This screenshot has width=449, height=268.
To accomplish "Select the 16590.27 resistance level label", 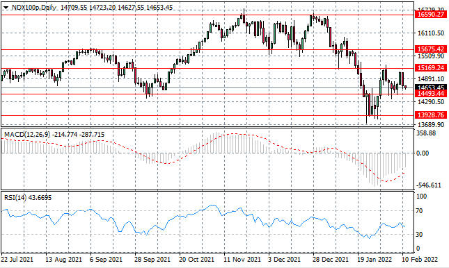I will click(x=430, y=15).
